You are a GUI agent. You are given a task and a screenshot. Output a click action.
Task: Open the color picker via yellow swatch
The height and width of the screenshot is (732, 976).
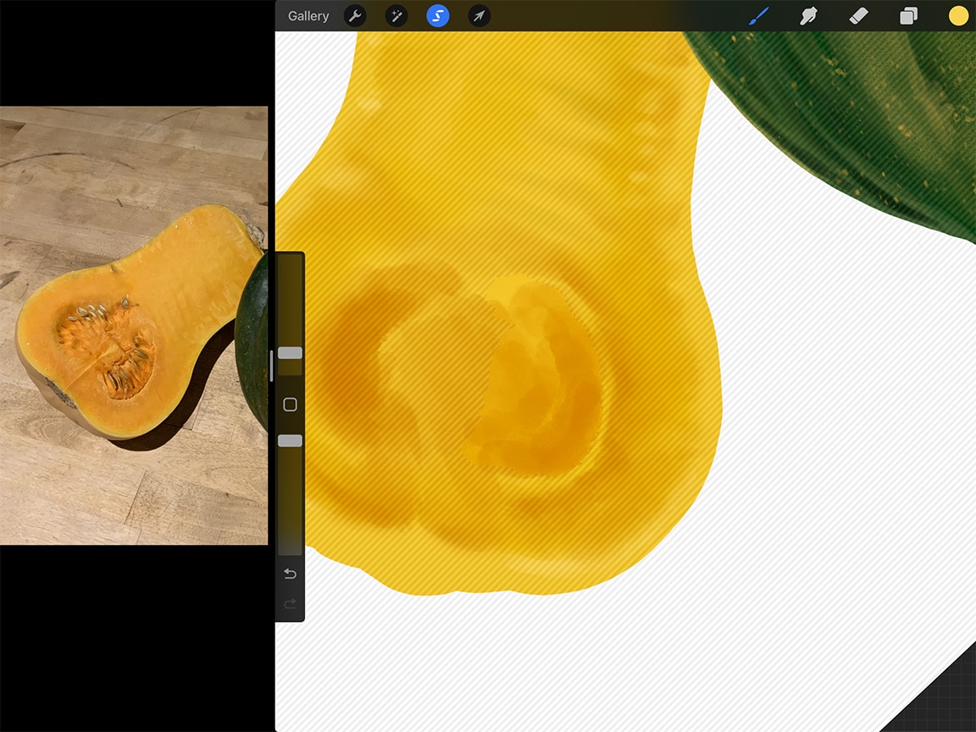957,15
